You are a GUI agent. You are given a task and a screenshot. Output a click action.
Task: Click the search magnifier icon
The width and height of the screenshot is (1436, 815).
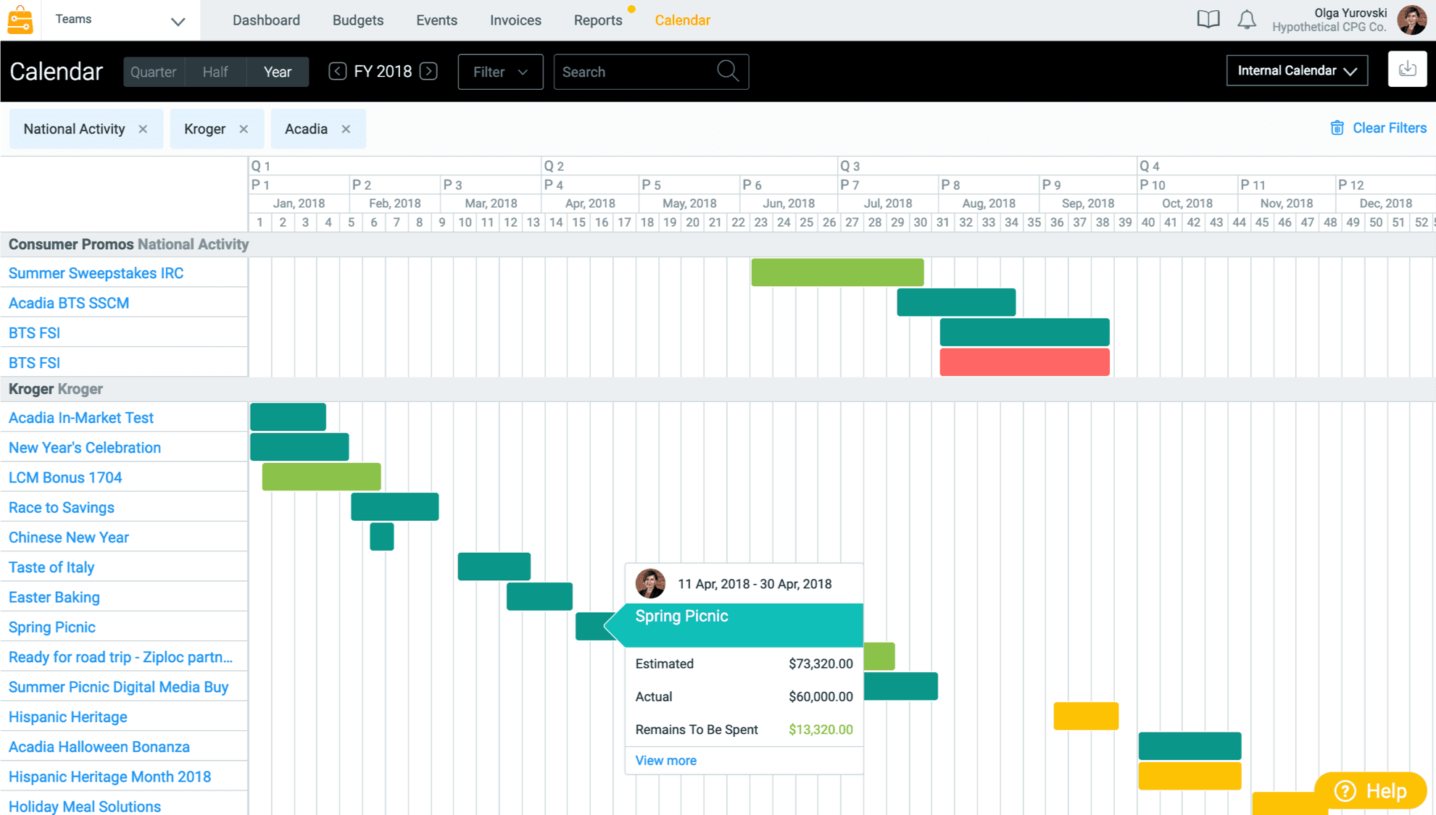[727, 71]
